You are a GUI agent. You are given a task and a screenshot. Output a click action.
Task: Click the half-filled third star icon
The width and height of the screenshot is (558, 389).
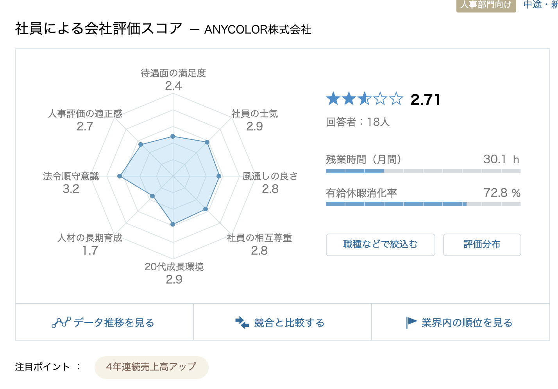[365, 99]
